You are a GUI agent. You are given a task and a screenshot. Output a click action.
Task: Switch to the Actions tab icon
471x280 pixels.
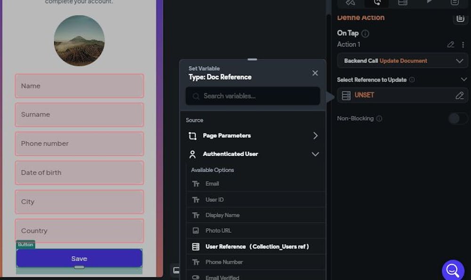[x=377, y=3]
